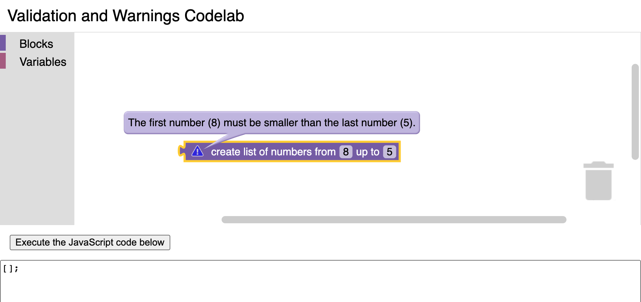Click the word 'Validation' in the page heading
The width and height of the screenshot is (641, 302).
tap(42, 16)
